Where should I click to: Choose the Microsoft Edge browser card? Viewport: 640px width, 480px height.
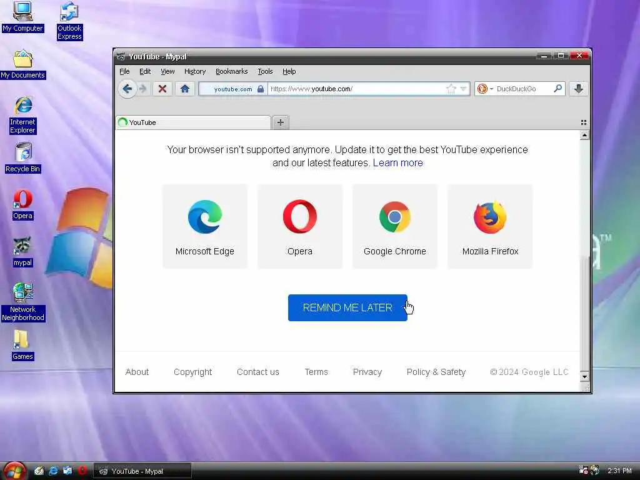[205, 226]
